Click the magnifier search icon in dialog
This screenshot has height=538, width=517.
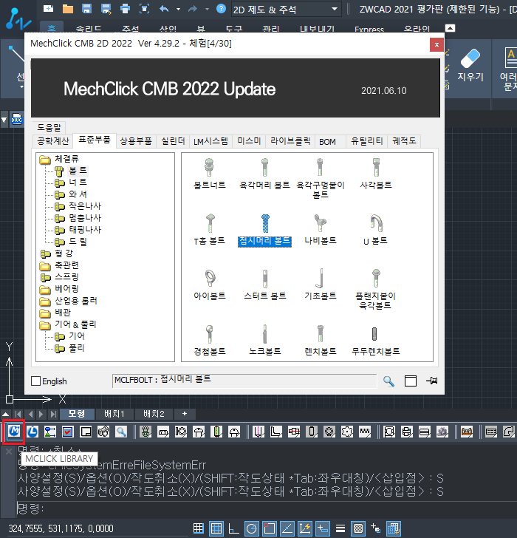(x=388, y=381)
